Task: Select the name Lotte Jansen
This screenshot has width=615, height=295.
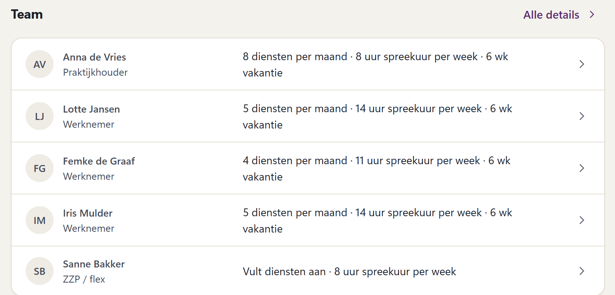Action: 91,109
